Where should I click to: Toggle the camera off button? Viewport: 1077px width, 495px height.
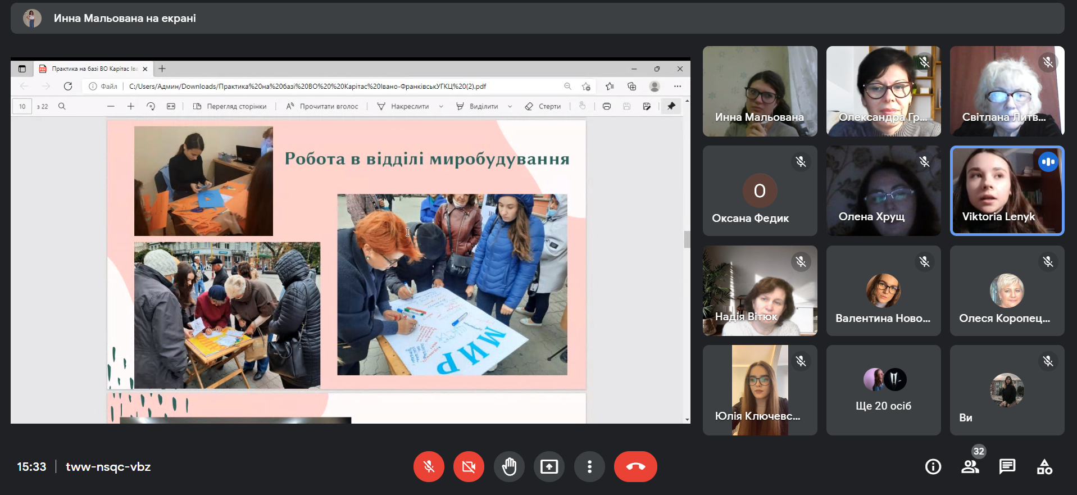[x=469, y=466]
